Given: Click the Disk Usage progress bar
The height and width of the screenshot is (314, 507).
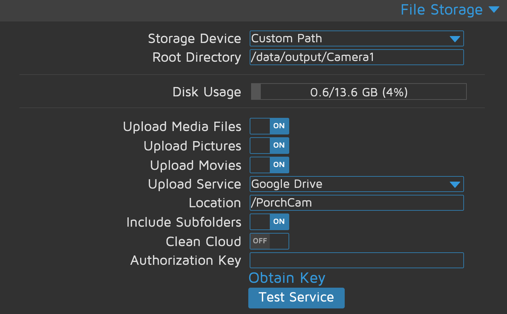Looking at the screenshot, I should click(358, 92).
